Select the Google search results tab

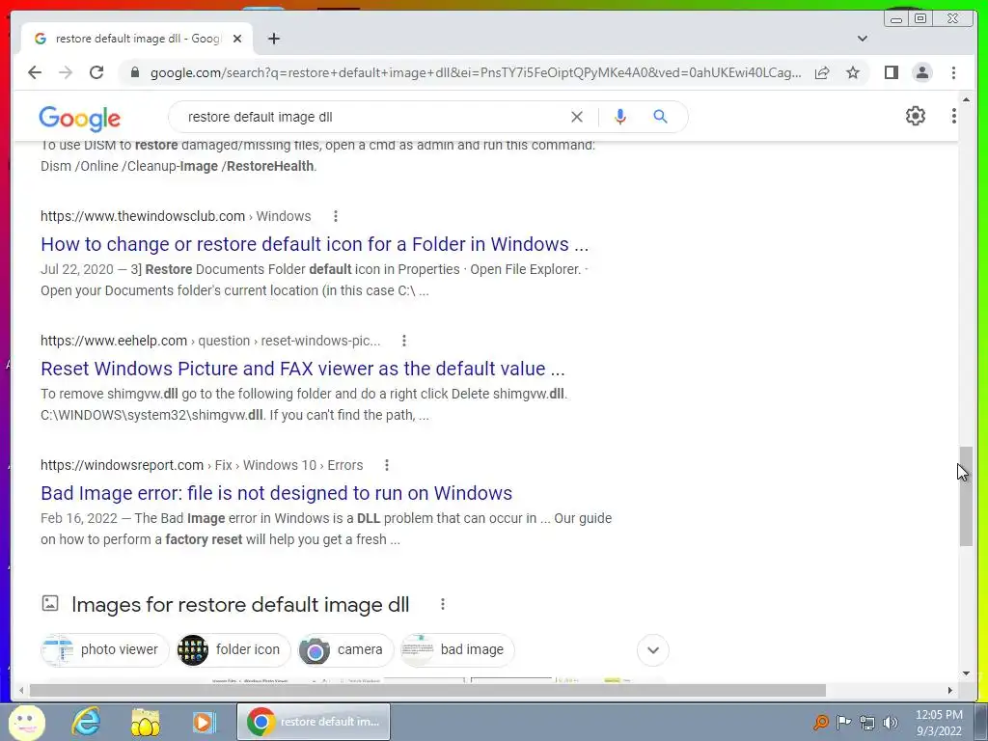tap(137, 39)
